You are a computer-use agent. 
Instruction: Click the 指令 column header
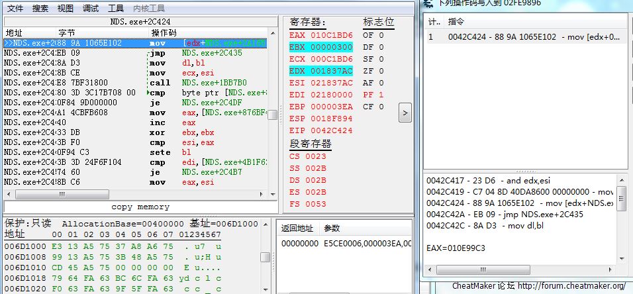pyautogui.click(x=457, y=21)
